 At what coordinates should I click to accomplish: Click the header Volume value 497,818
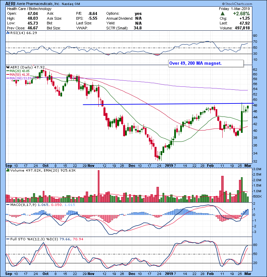[x=242, y=28]
